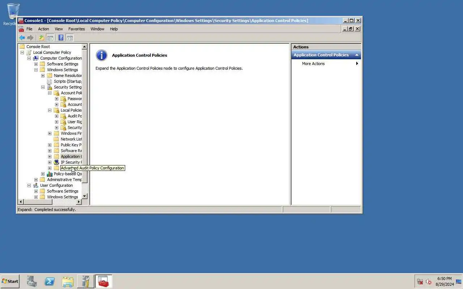Expand the Application Control Policies node
This screenshot has width=463, height=289.
50,156
